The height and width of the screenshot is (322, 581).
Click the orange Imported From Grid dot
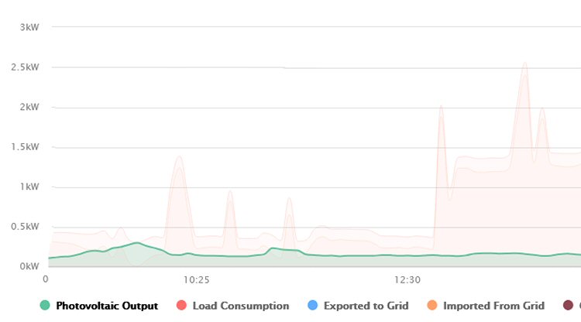coord(431,306)
